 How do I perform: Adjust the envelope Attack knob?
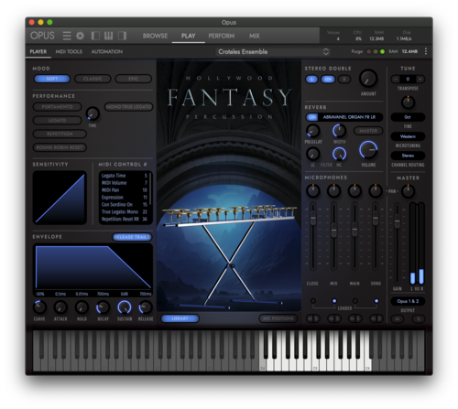tap(60, 307)
